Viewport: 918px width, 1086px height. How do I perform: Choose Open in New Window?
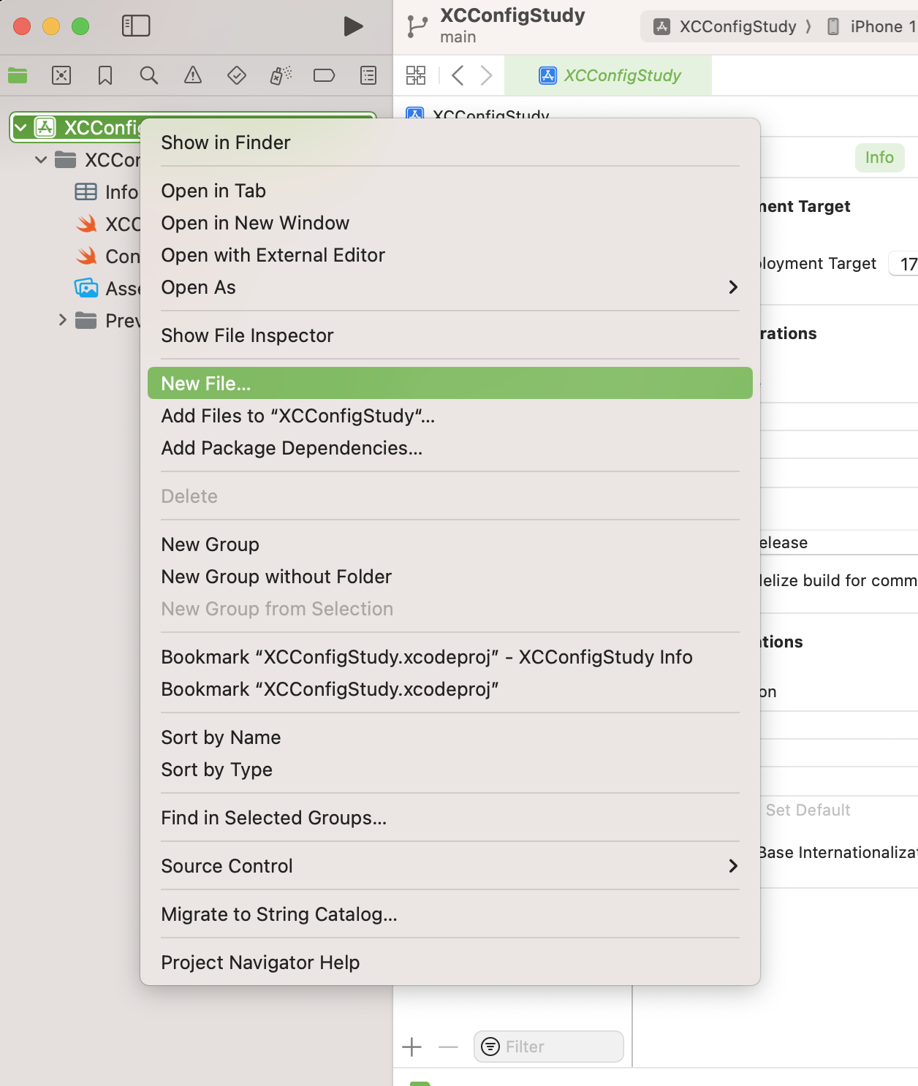pyautogui.click(x=450, y=223)
